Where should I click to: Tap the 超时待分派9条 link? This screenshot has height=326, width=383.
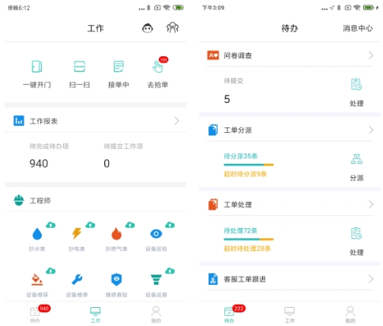[246, 174]
